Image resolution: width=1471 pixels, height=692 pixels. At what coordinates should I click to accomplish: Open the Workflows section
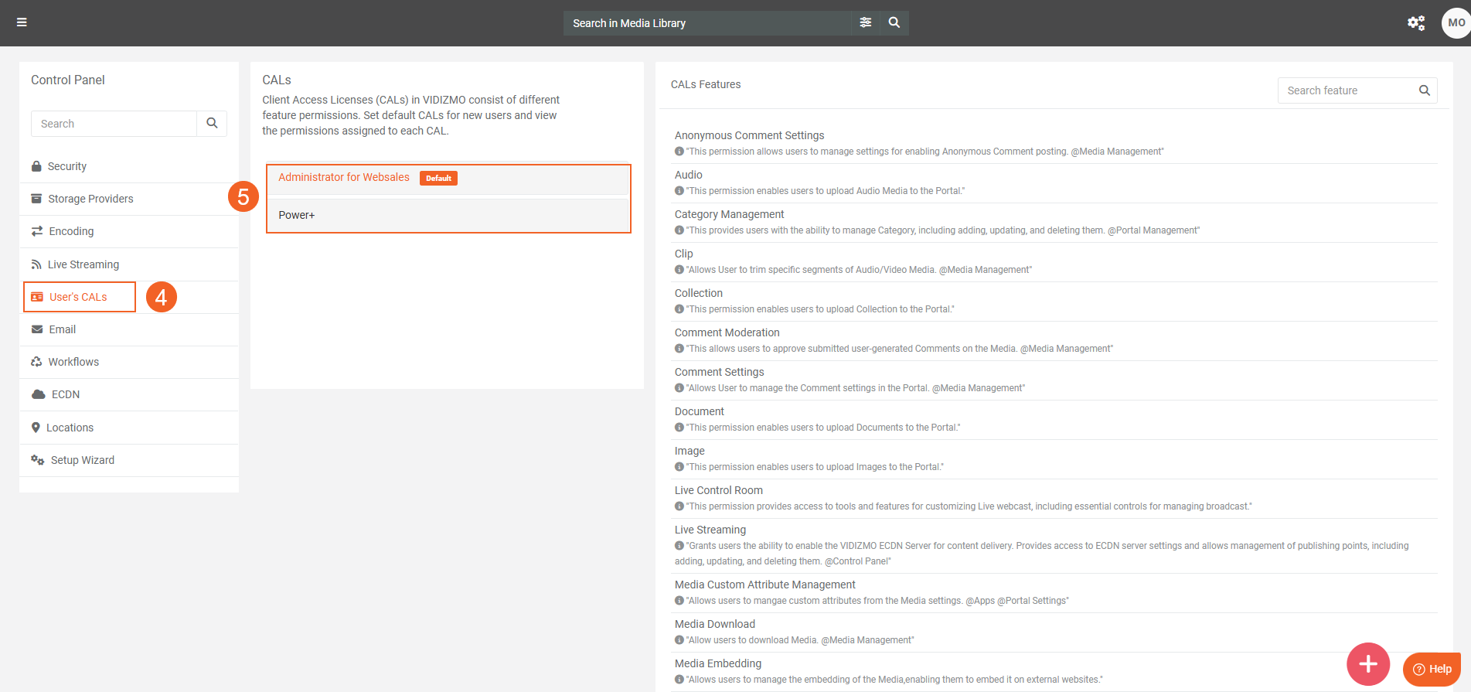pyautogui.click(x=73, y=362)
